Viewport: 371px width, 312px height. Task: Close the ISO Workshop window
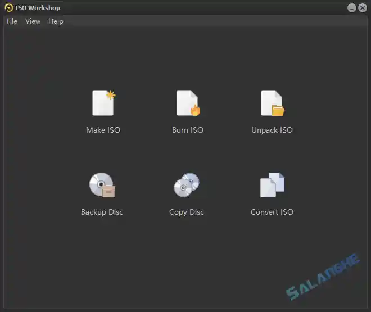point(363,8)
